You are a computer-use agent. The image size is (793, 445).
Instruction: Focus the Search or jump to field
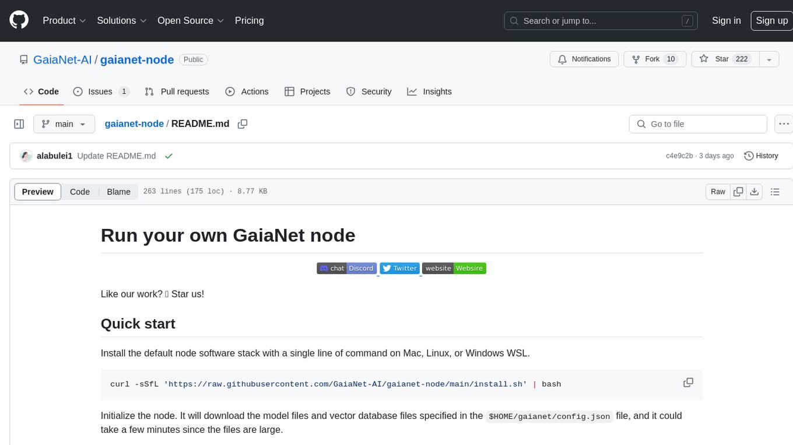click(x=601, y=20)
